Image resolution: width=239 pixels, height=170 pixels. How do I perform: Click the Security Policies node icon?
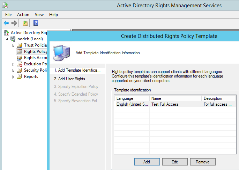20,70
